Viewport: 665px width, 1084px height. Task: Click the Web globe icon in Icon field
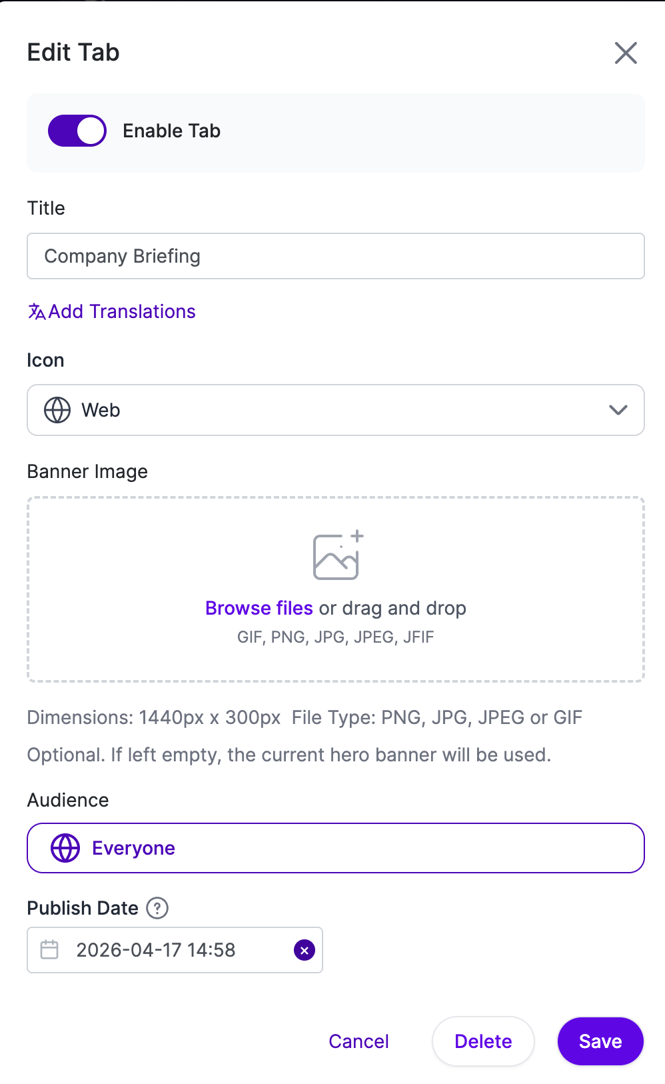[x=57, y=410]
